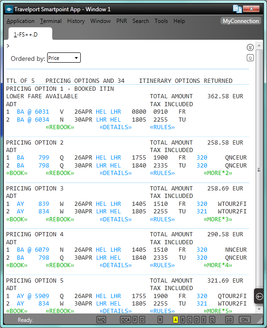Open the Application menu
Viewport: 267px width, 328px height.
[20, 21]
